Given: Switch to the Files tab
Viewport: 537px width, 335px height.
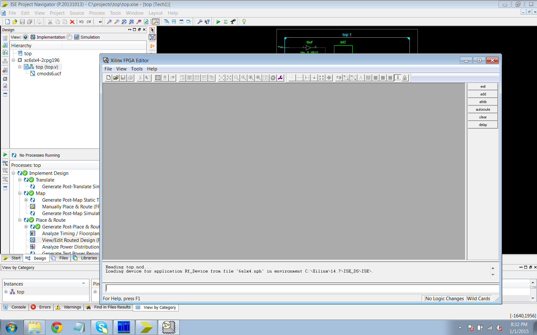Looking at the screenshot, I should (x=60, y=258).
